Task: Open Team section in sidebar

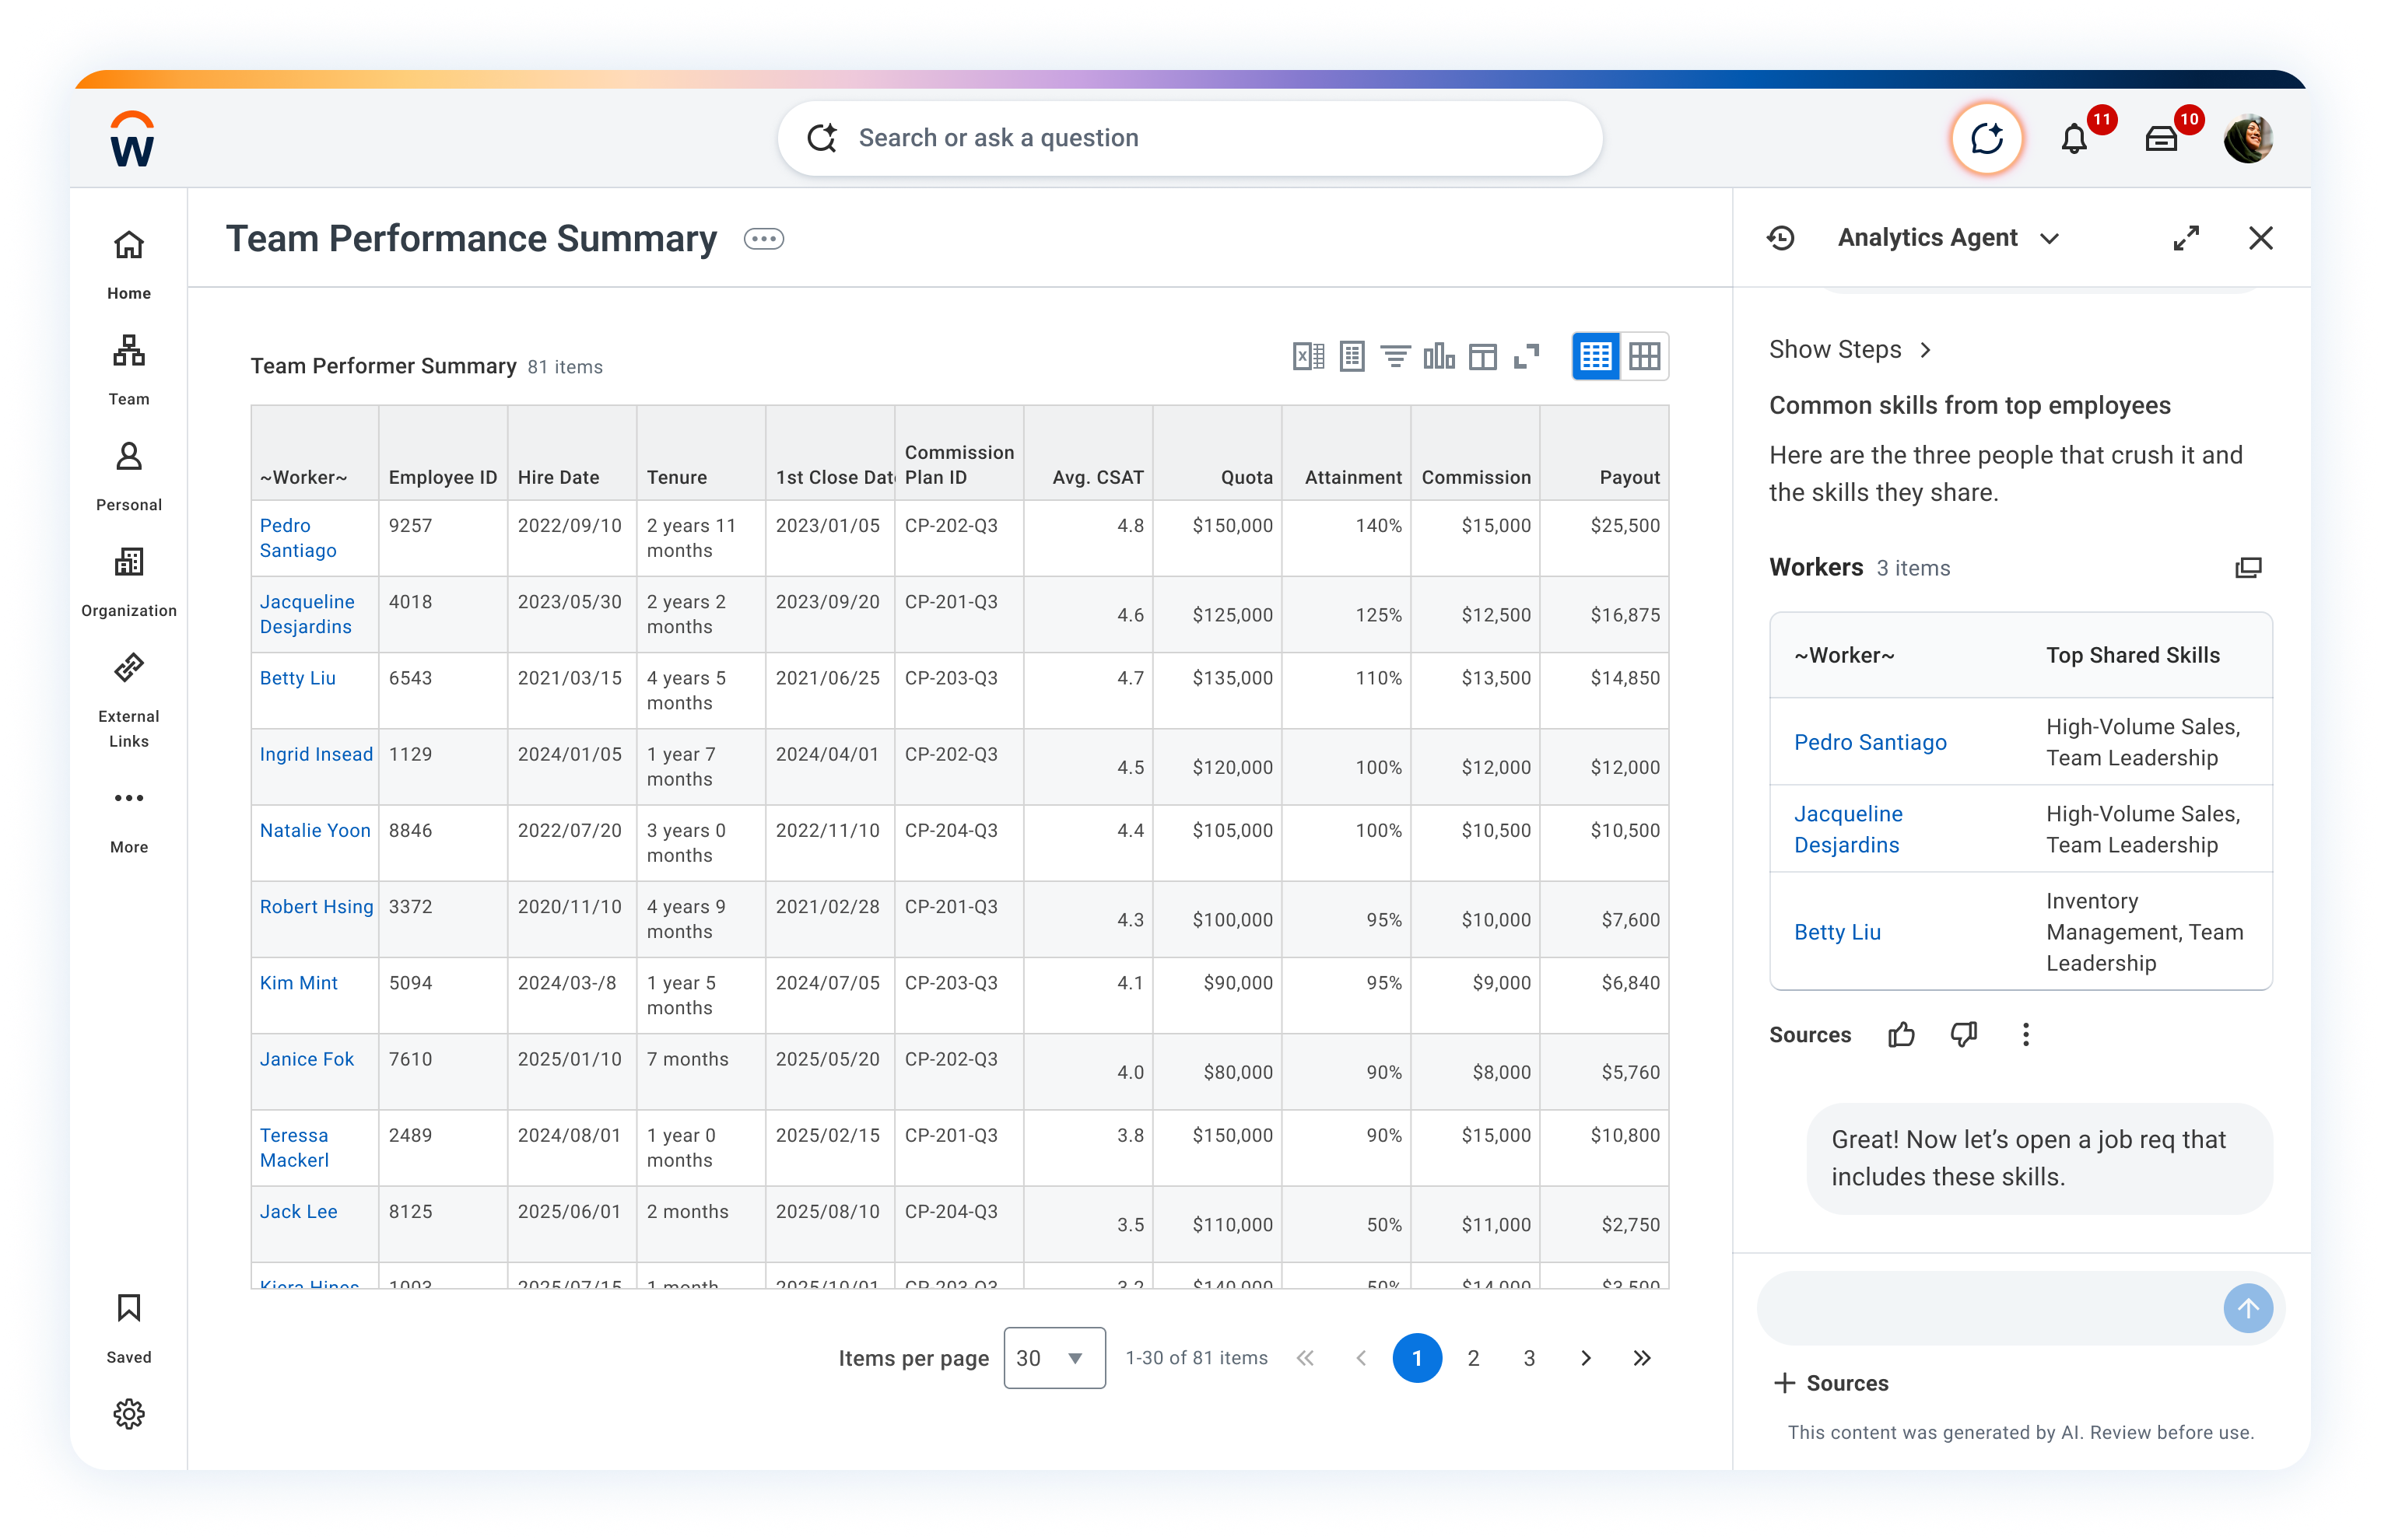Action: 129,371
